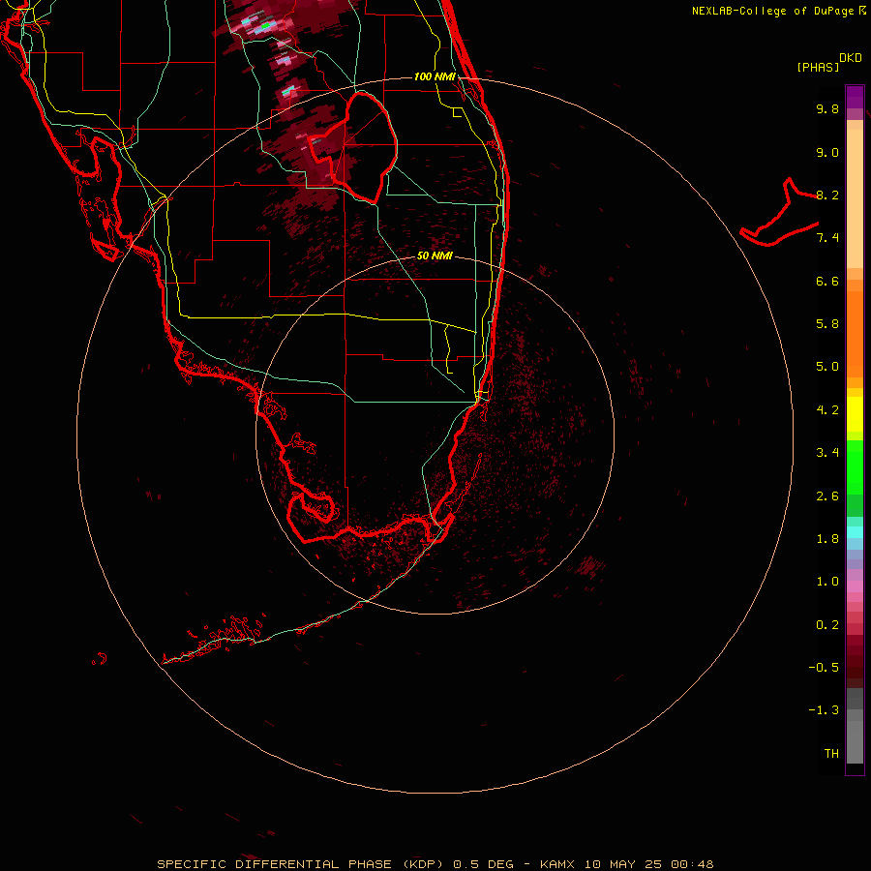The width and height of the screenshot is (871, 871).
Task: Click the 6.6 scale value label
Action: (827, 281)
